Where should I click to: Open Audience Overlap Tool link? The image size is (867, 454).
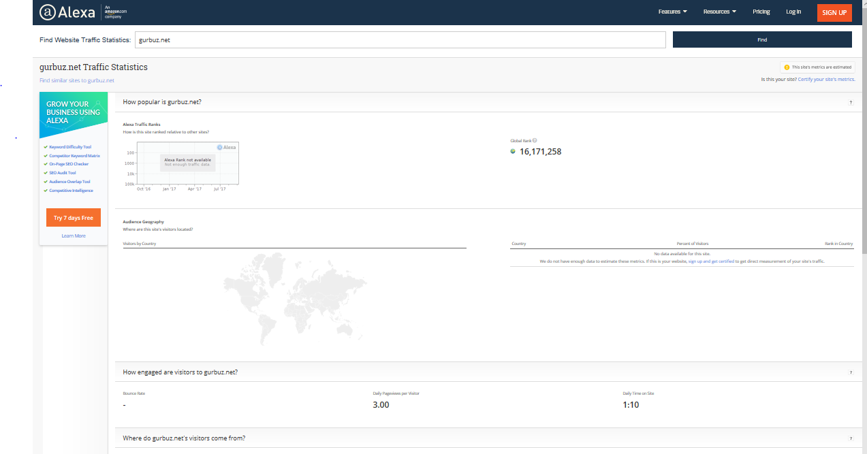coord(69,182)
